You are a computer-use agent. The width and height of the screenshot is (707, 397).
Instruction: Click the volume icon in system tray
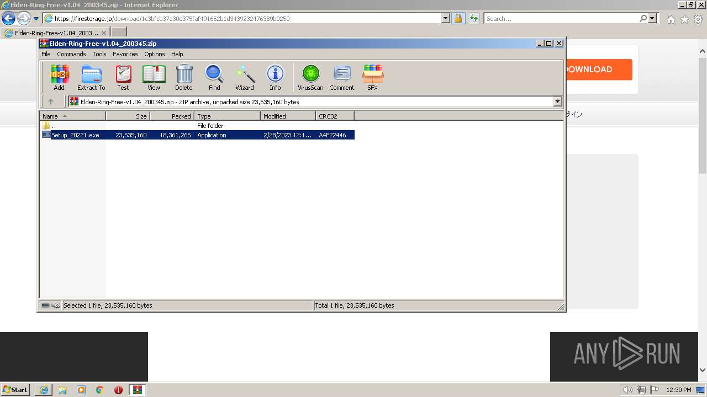628,390
